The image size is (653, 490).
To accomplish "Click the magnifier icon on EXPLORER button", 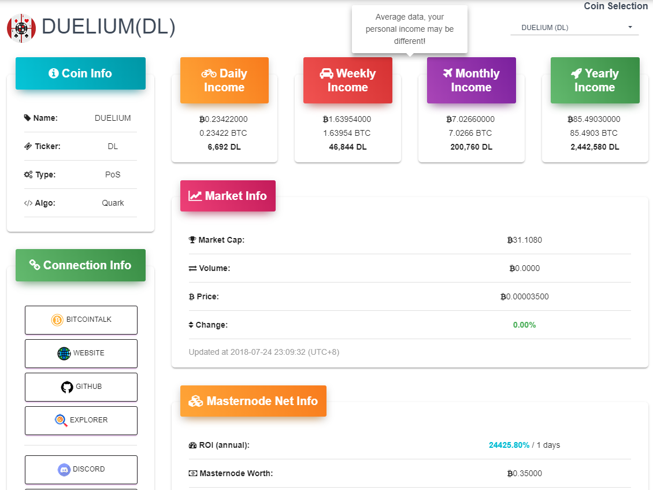I will [x=61, y=420].
